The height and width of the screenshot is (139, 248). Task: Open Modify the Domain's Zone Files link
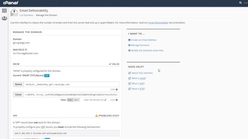(x=146, y=51)
